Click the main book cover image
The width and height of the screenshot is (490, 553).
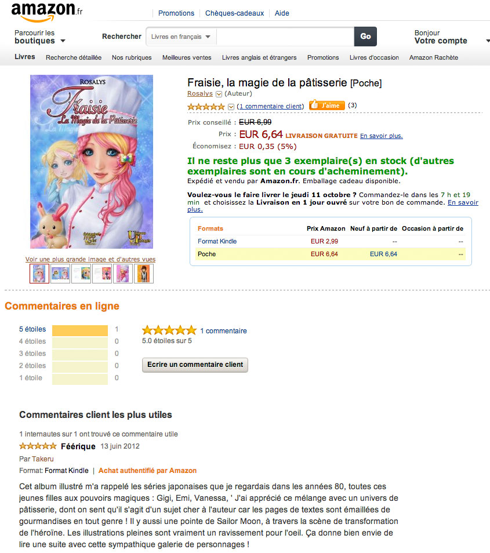point(92,162)
